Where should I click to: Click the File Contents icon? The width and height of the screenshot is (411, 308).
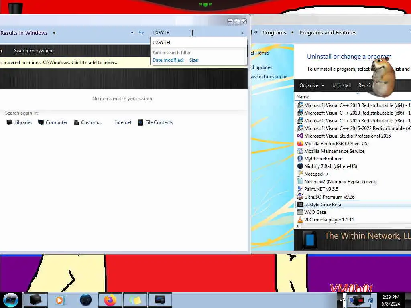[140, 122]
